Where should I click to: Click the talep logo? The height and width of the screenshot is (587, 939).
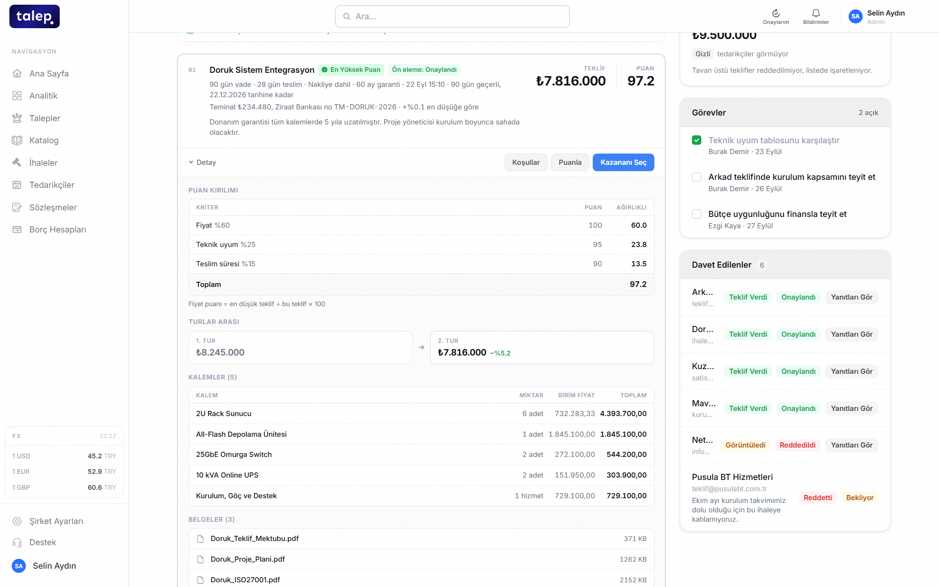(x=35, y=16)
